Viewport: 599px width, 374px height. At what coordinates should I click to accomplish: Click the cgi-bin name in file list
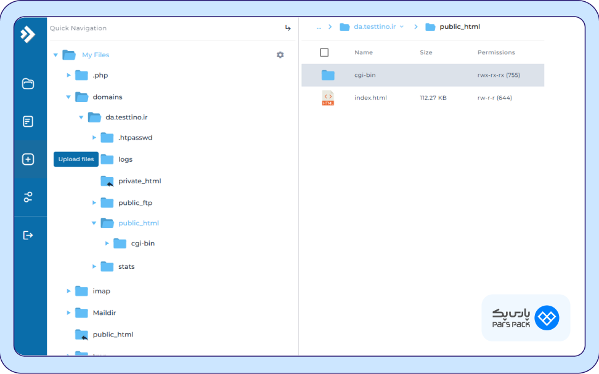tap(365, 75)
